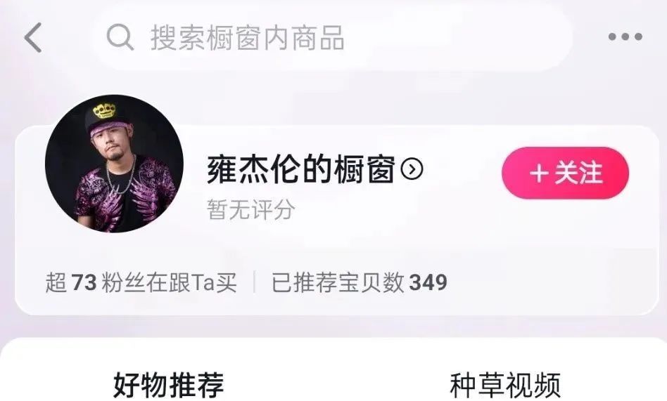Tap the white tab panel between the two tabs
Viewport: 667px width, 401px height.
point(336,385)
